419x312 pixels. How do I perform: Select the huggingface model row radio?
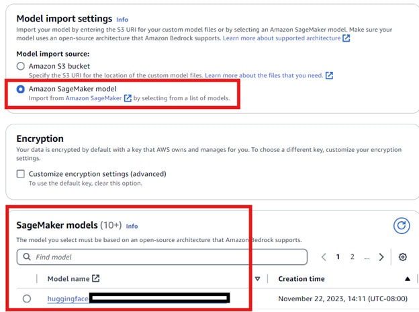26,299
